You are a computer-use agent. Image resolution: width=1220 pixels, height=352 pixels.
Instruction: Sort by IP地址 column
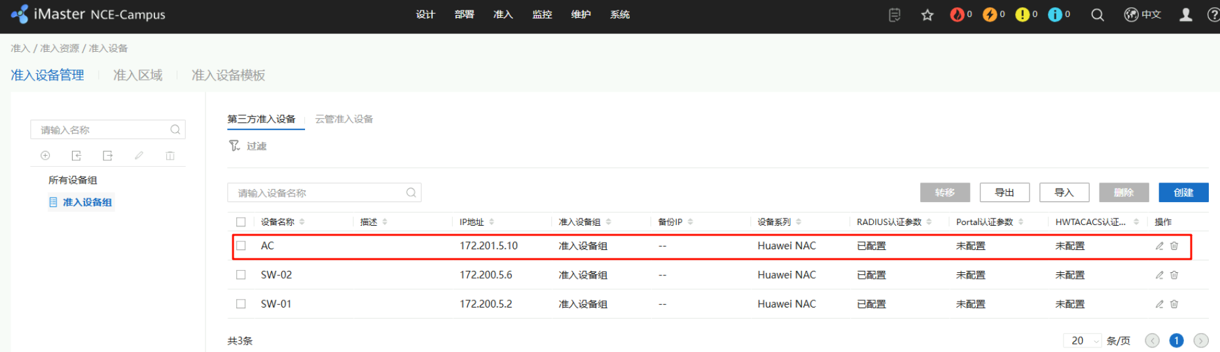492,222
